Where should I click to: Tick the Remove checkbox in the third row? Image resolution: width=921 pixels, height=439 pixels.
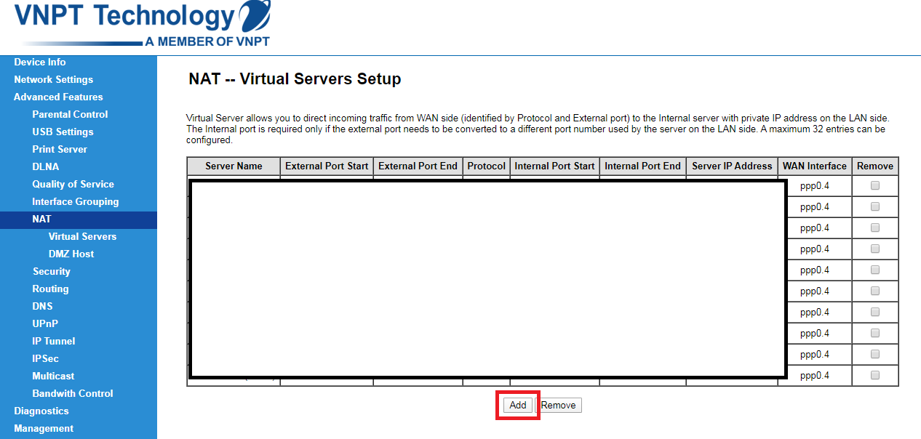(875, 227)
